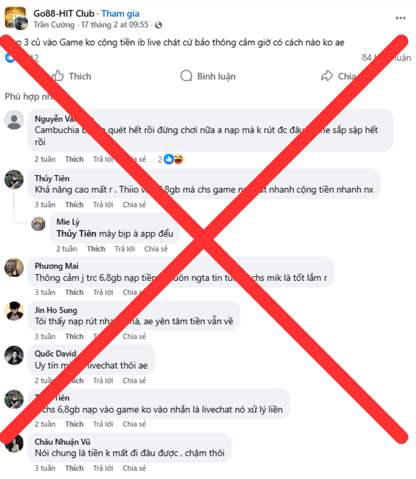Expand the Phù hợp nhất comment sort dropdown
The height and width of the screenshot is (479, 416).
(x=30, y=96)
